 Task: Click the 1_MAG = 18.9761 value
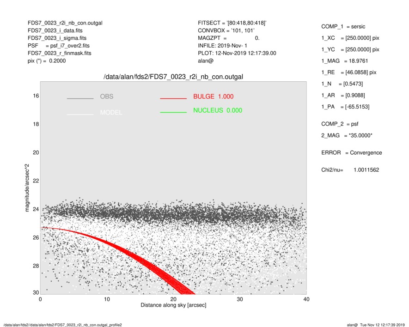344,61
